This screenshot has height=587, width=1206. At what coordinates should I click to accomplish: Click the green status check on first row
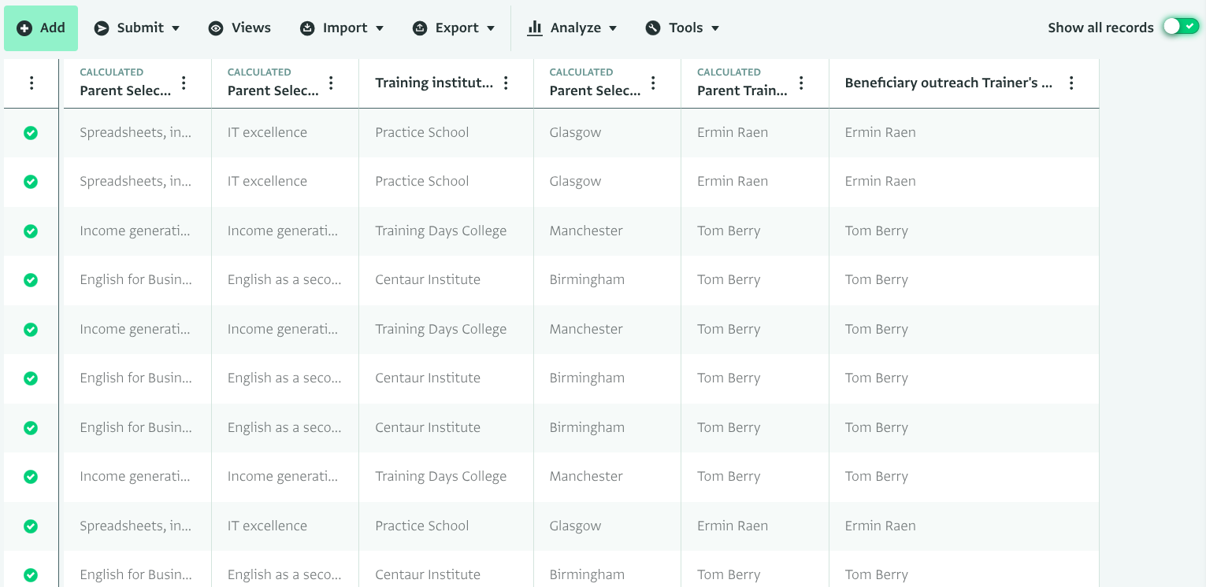(31, 133)
